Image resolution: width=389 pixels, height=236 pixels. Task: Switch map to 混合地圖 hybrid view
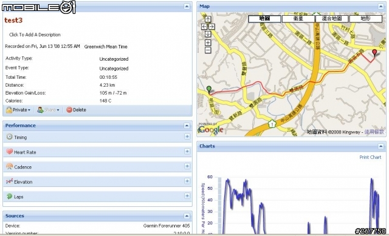[x=332, y=19]
